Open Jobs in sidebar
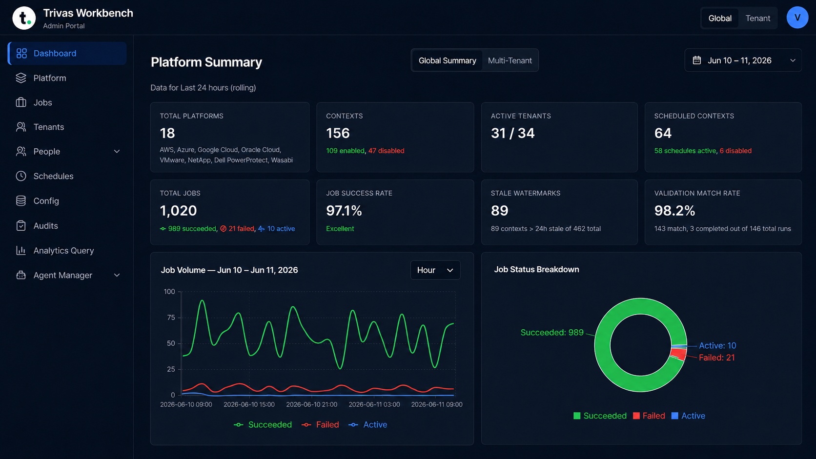This screenshot has width=816, height=459. [67, 102]
